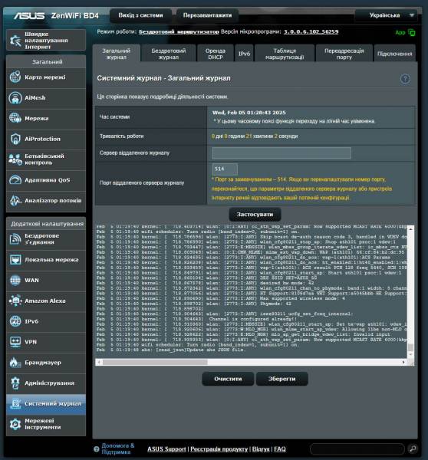Click Amazon Alexa icon

15,301
